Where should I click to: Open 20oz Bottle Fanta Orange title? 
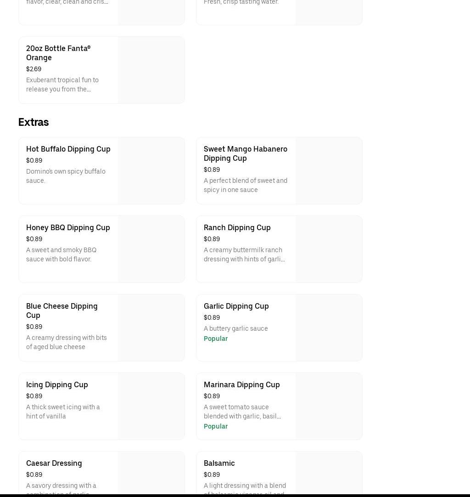[x=58, y=53]
